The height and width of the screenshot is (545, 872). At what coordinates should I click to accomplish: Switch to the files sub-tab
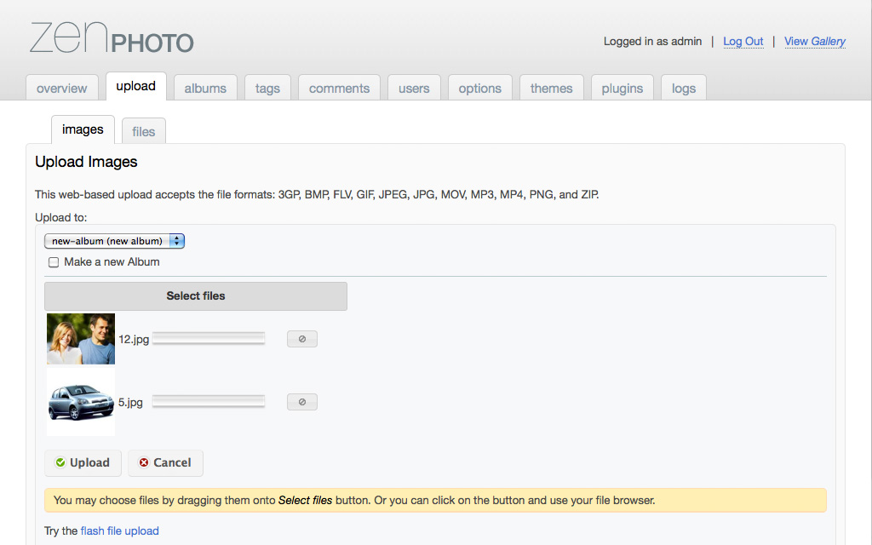click(144, 131)
